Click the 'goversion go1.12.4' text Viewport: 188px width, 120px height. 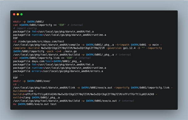point(122,48)
